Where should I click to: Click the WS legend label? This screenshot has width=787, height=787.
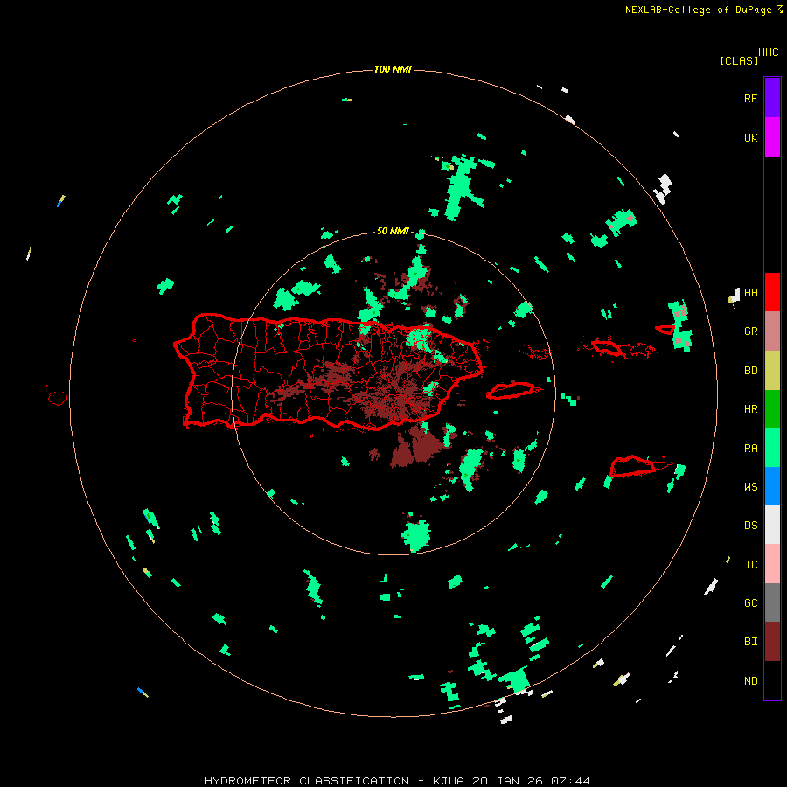tap(750, 487)
